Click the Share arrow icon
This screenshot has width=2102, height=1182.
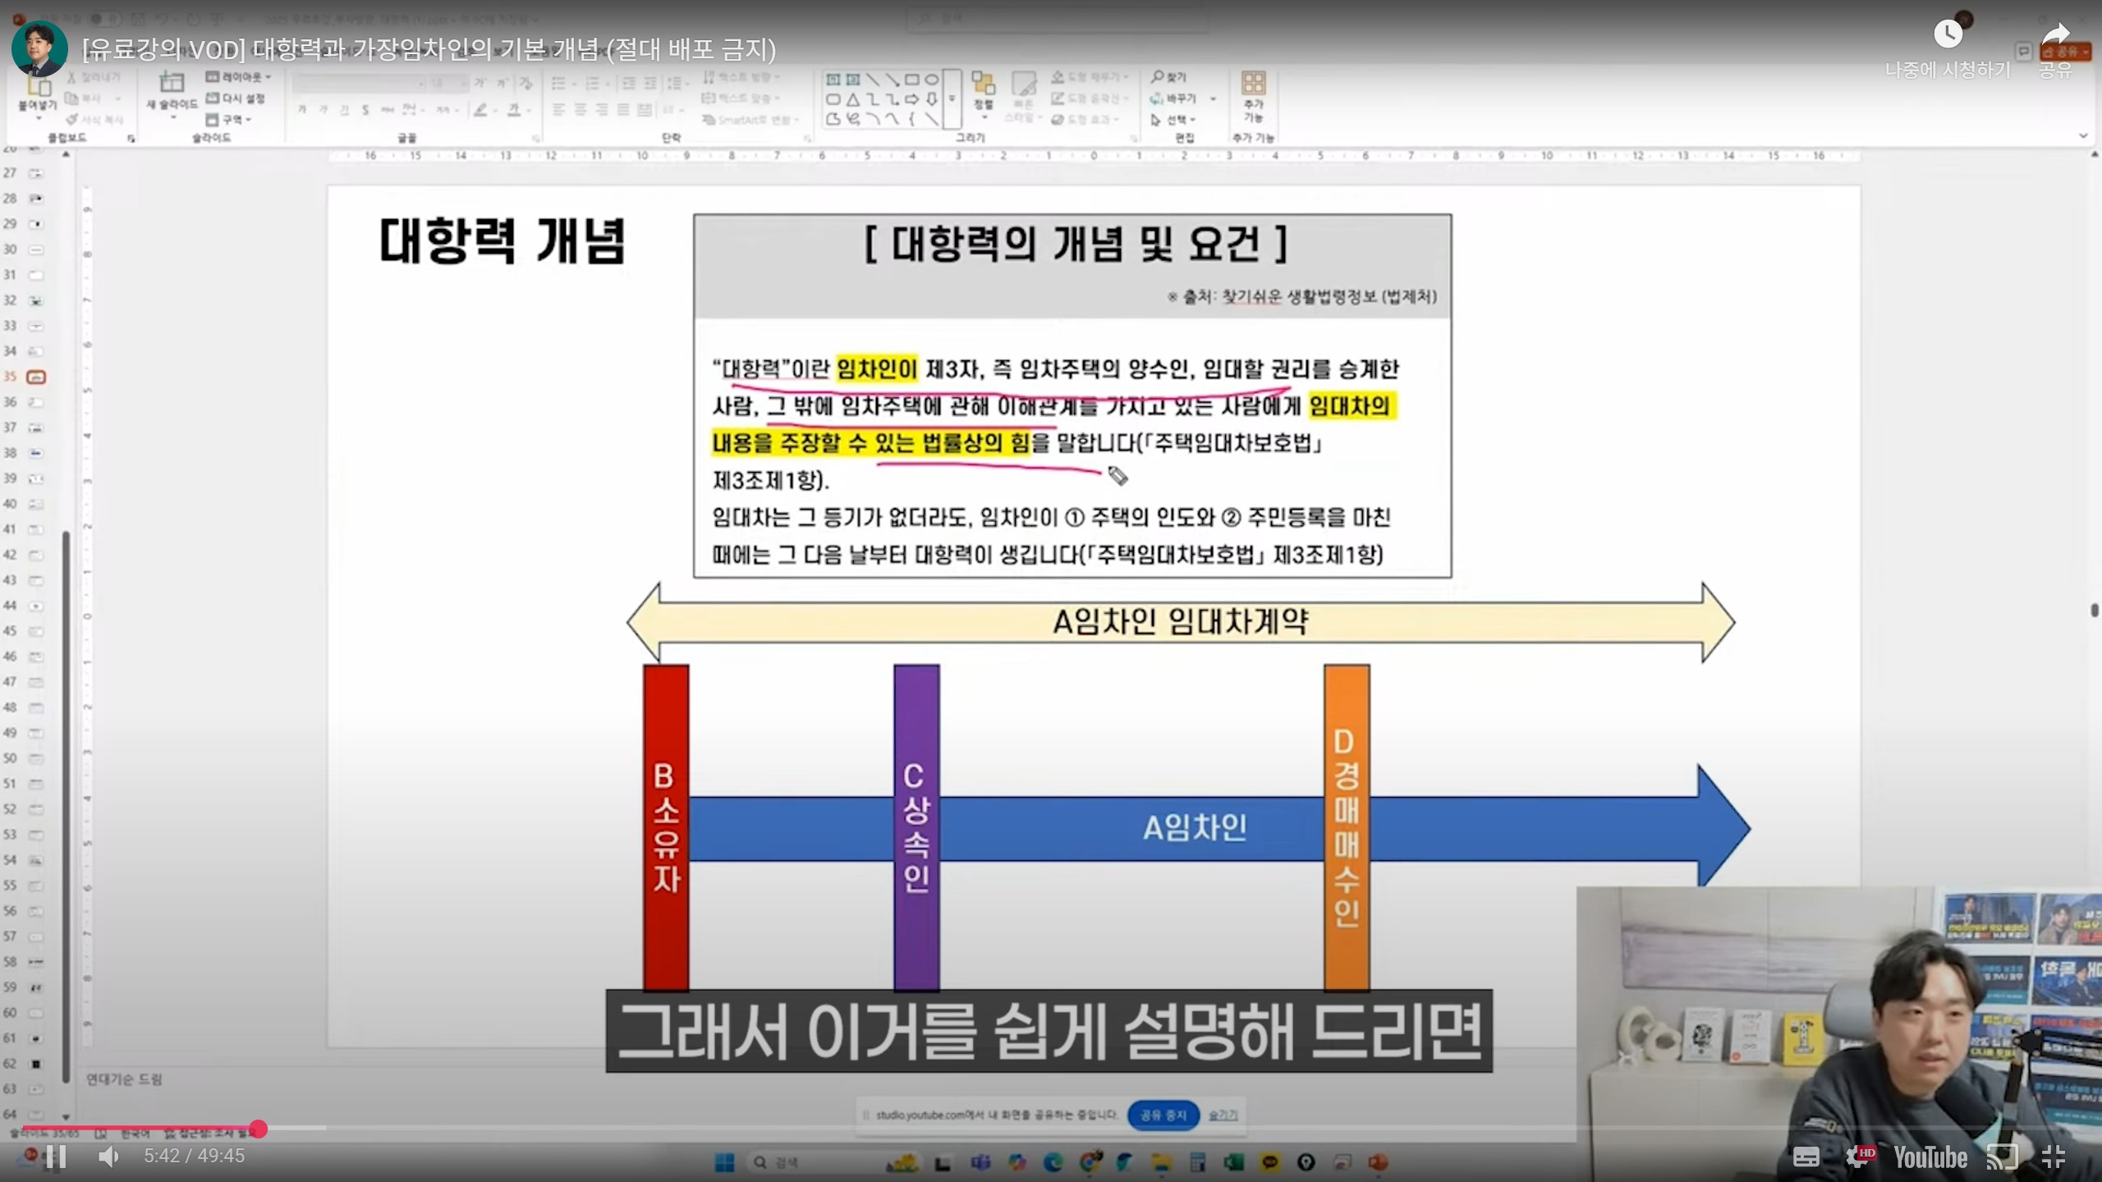2055,34
